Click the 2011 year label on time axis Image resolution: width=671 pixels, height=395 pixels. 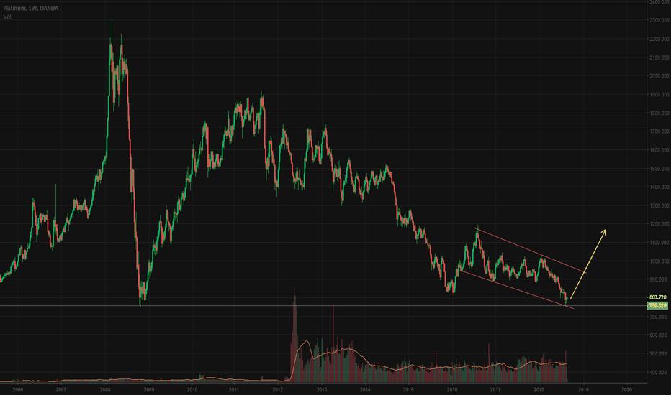(234, 390)
